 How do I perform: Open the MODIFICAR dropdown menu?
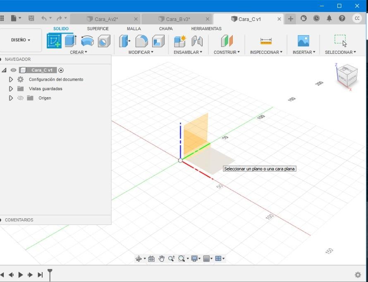pyautogui.click(x=141, y=53)
